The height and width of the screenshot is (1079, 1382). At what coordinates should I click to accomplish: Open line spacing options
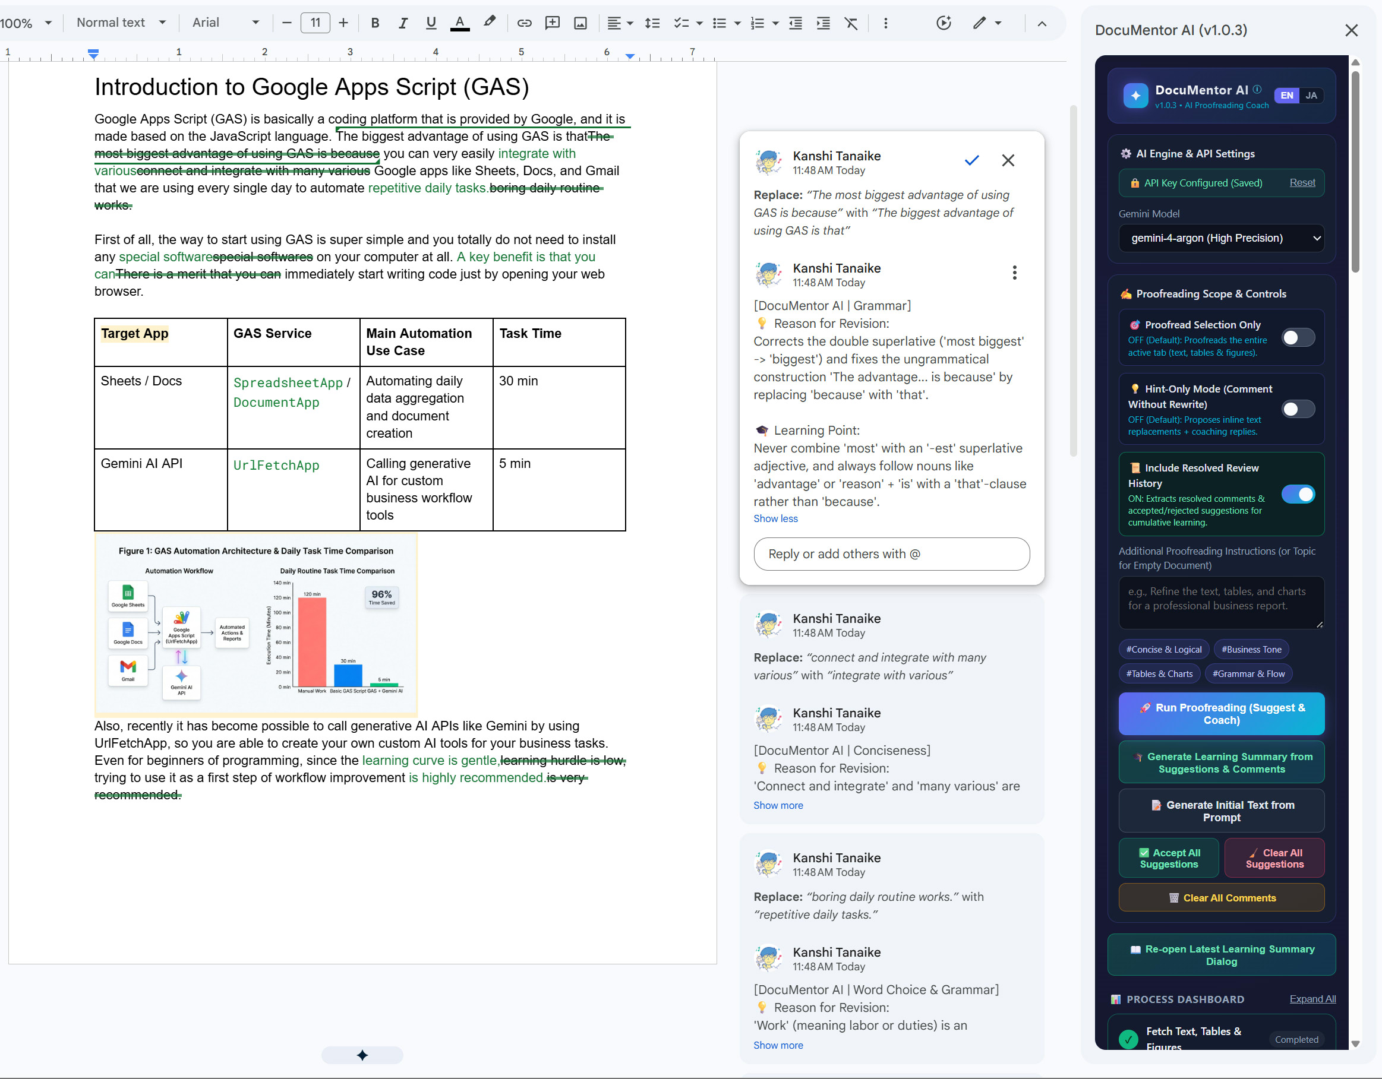pos(652,23)
